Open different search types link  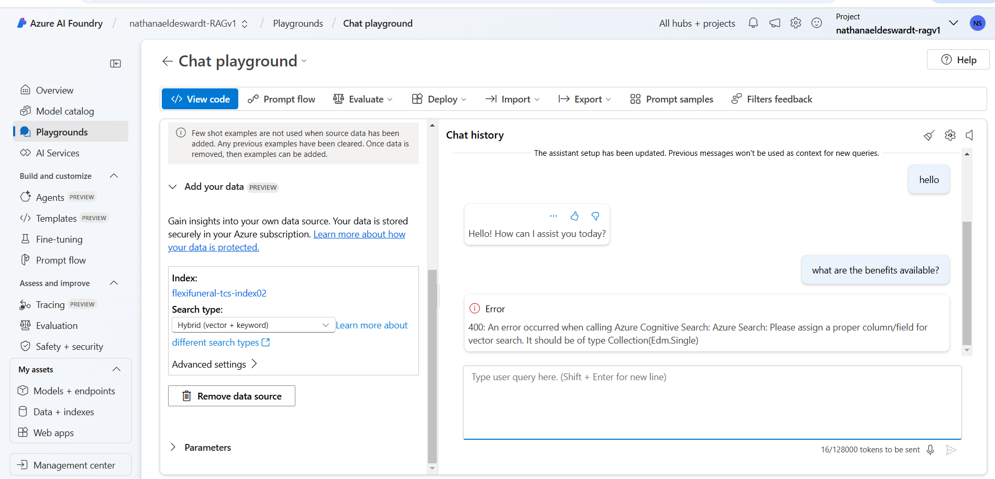click(x=220, y=343)
